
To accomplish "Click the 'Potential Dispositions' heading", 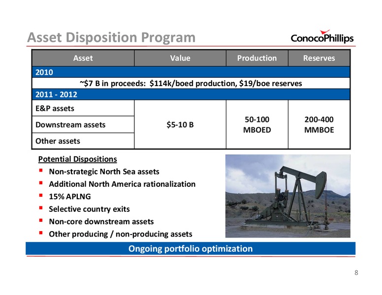I will 77,159.
